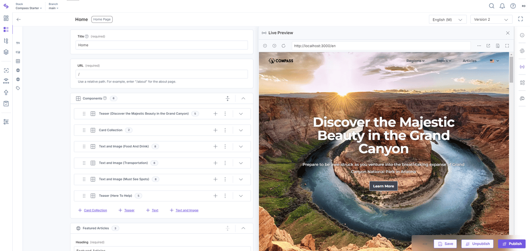Jump to Components via grid navigator icon
Viewport: 530px width, 251px height.
pos(18,61)
